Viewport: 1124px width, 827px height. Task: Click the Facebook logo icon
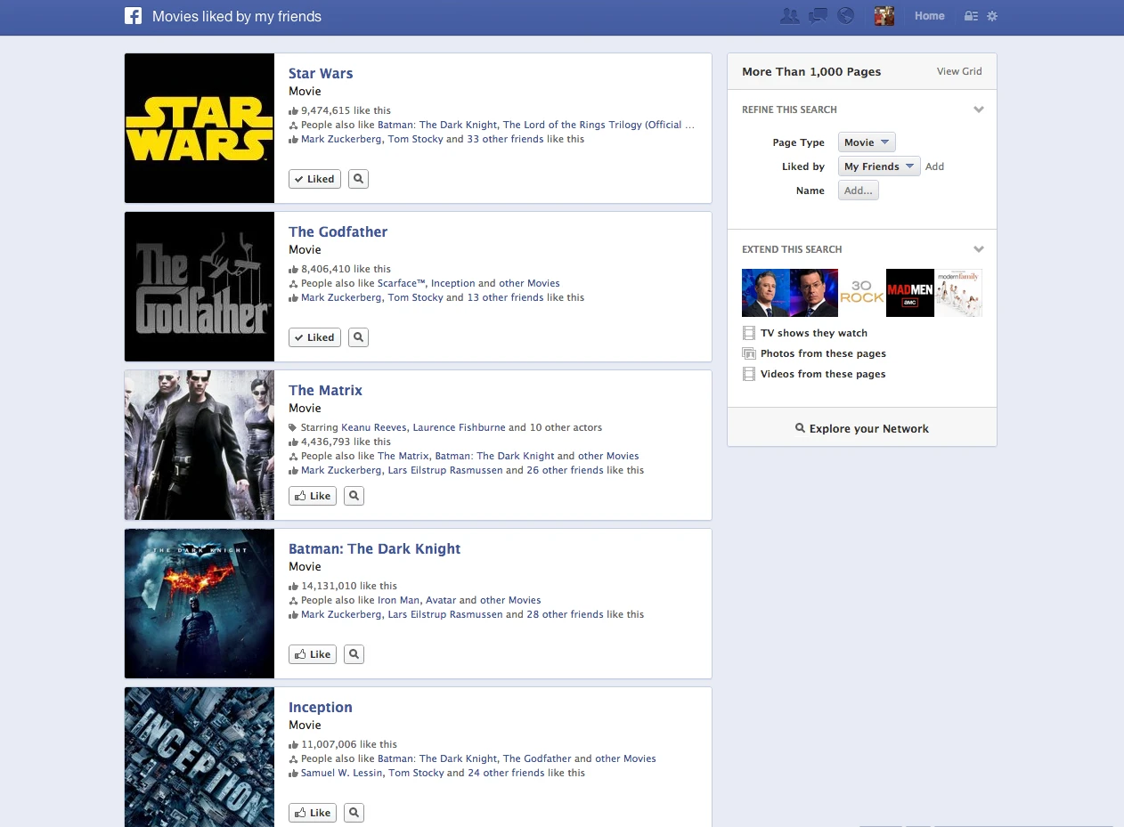click(x=133, y=15)
